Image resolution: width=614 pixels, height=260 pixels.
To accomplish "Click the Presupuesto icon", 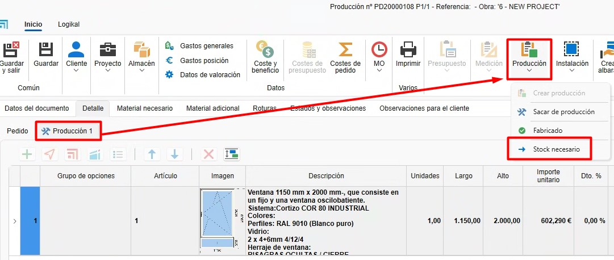I will click(x=447, y=50).
